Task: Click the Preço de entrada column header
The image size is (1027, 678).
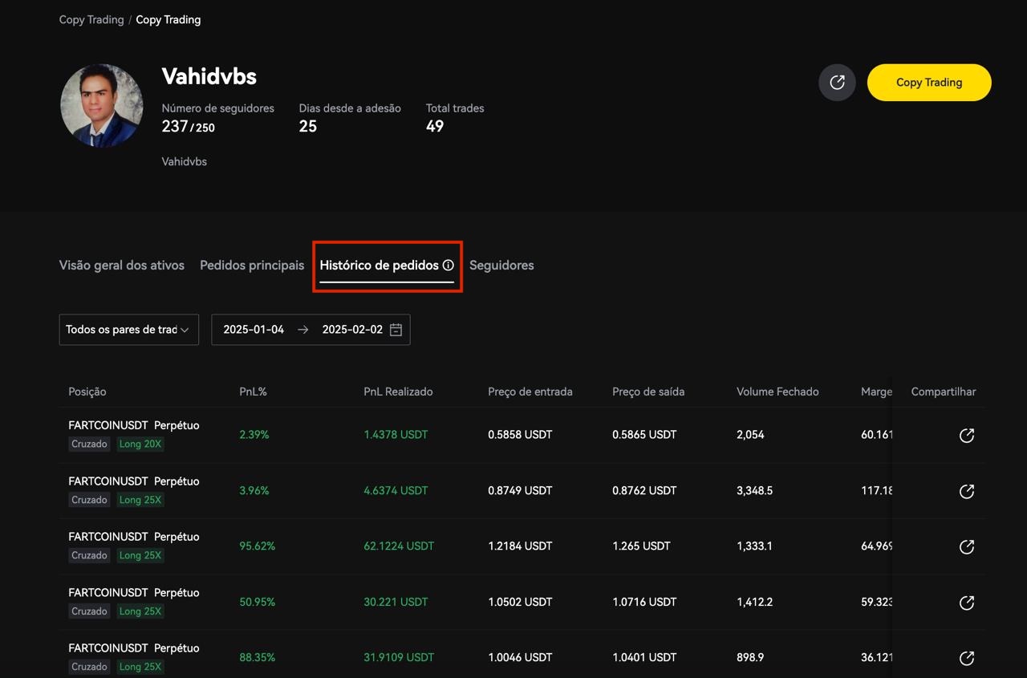Action: click(530, 392)
